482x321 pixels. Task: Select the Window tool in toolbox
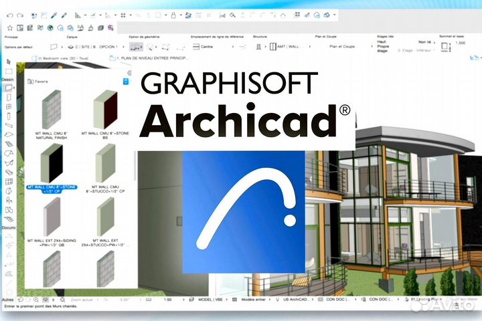click(x=9, y=106)
